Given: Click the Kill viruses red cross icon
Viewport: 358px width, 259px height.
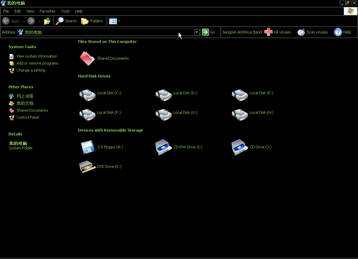Looking at the screenshot, I should [x=268, y=32].
